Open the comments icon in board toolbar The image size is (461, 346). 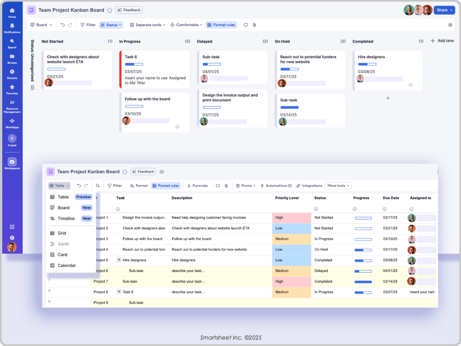point(246,25)
